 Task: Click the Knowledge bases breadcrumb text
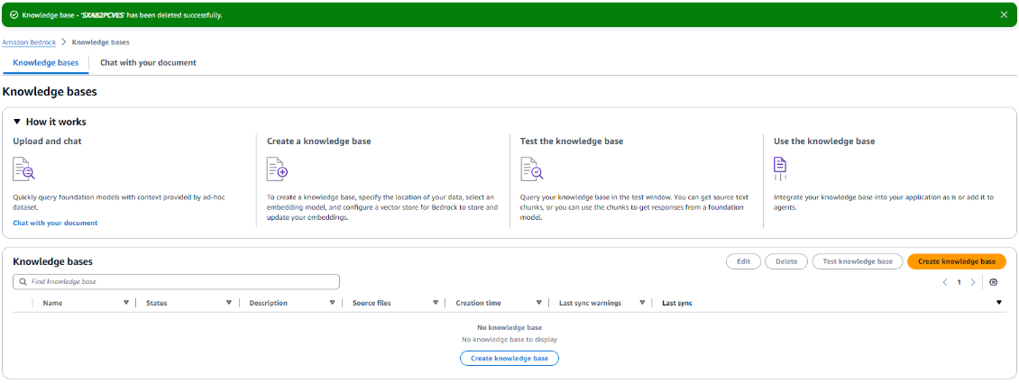[101, 42]
